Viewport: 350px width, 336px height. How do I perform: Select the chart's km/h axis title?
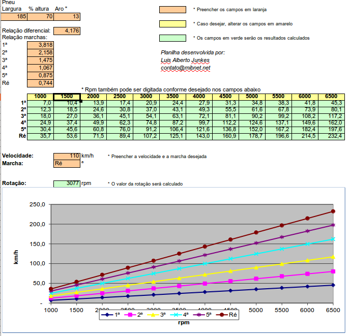16,257
